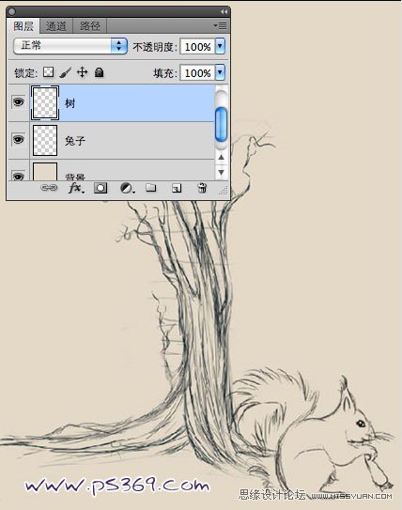Image resolution: width=402 pixels, height=510 pixels.
Task: Expand the 填充 fill dropdown arrow
Action: (220, 72)
